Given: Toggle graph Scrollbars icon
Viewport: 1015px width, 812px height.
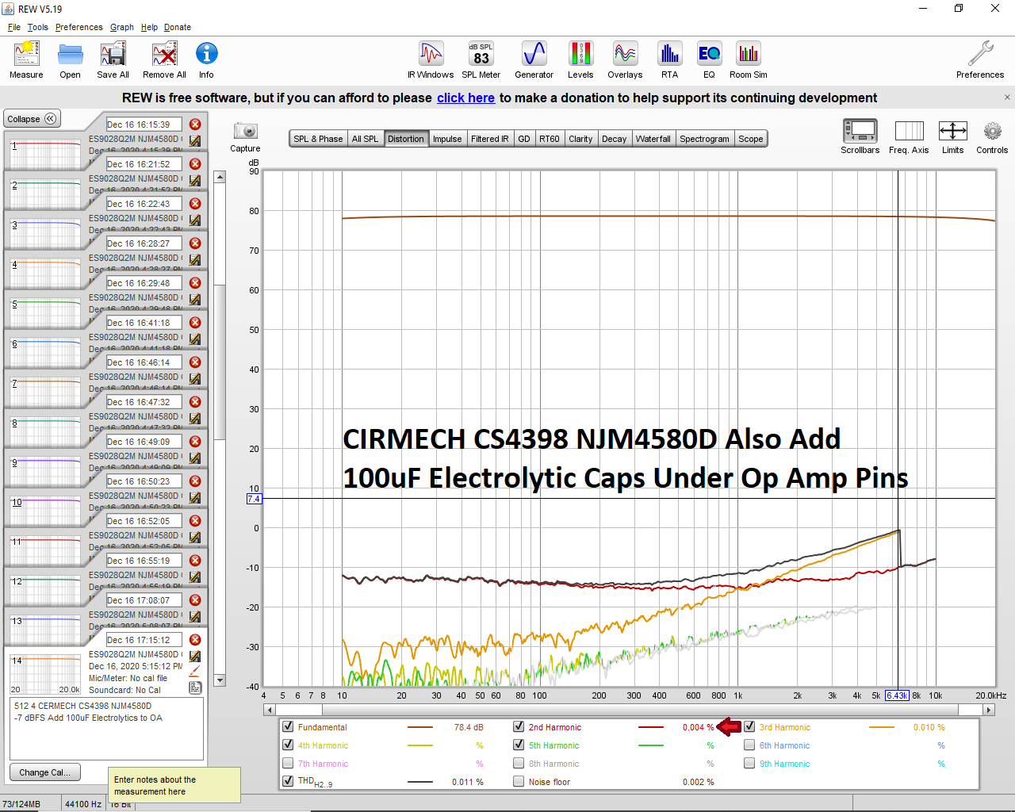Looking at the screenshot, I should (x=860, y=130).
